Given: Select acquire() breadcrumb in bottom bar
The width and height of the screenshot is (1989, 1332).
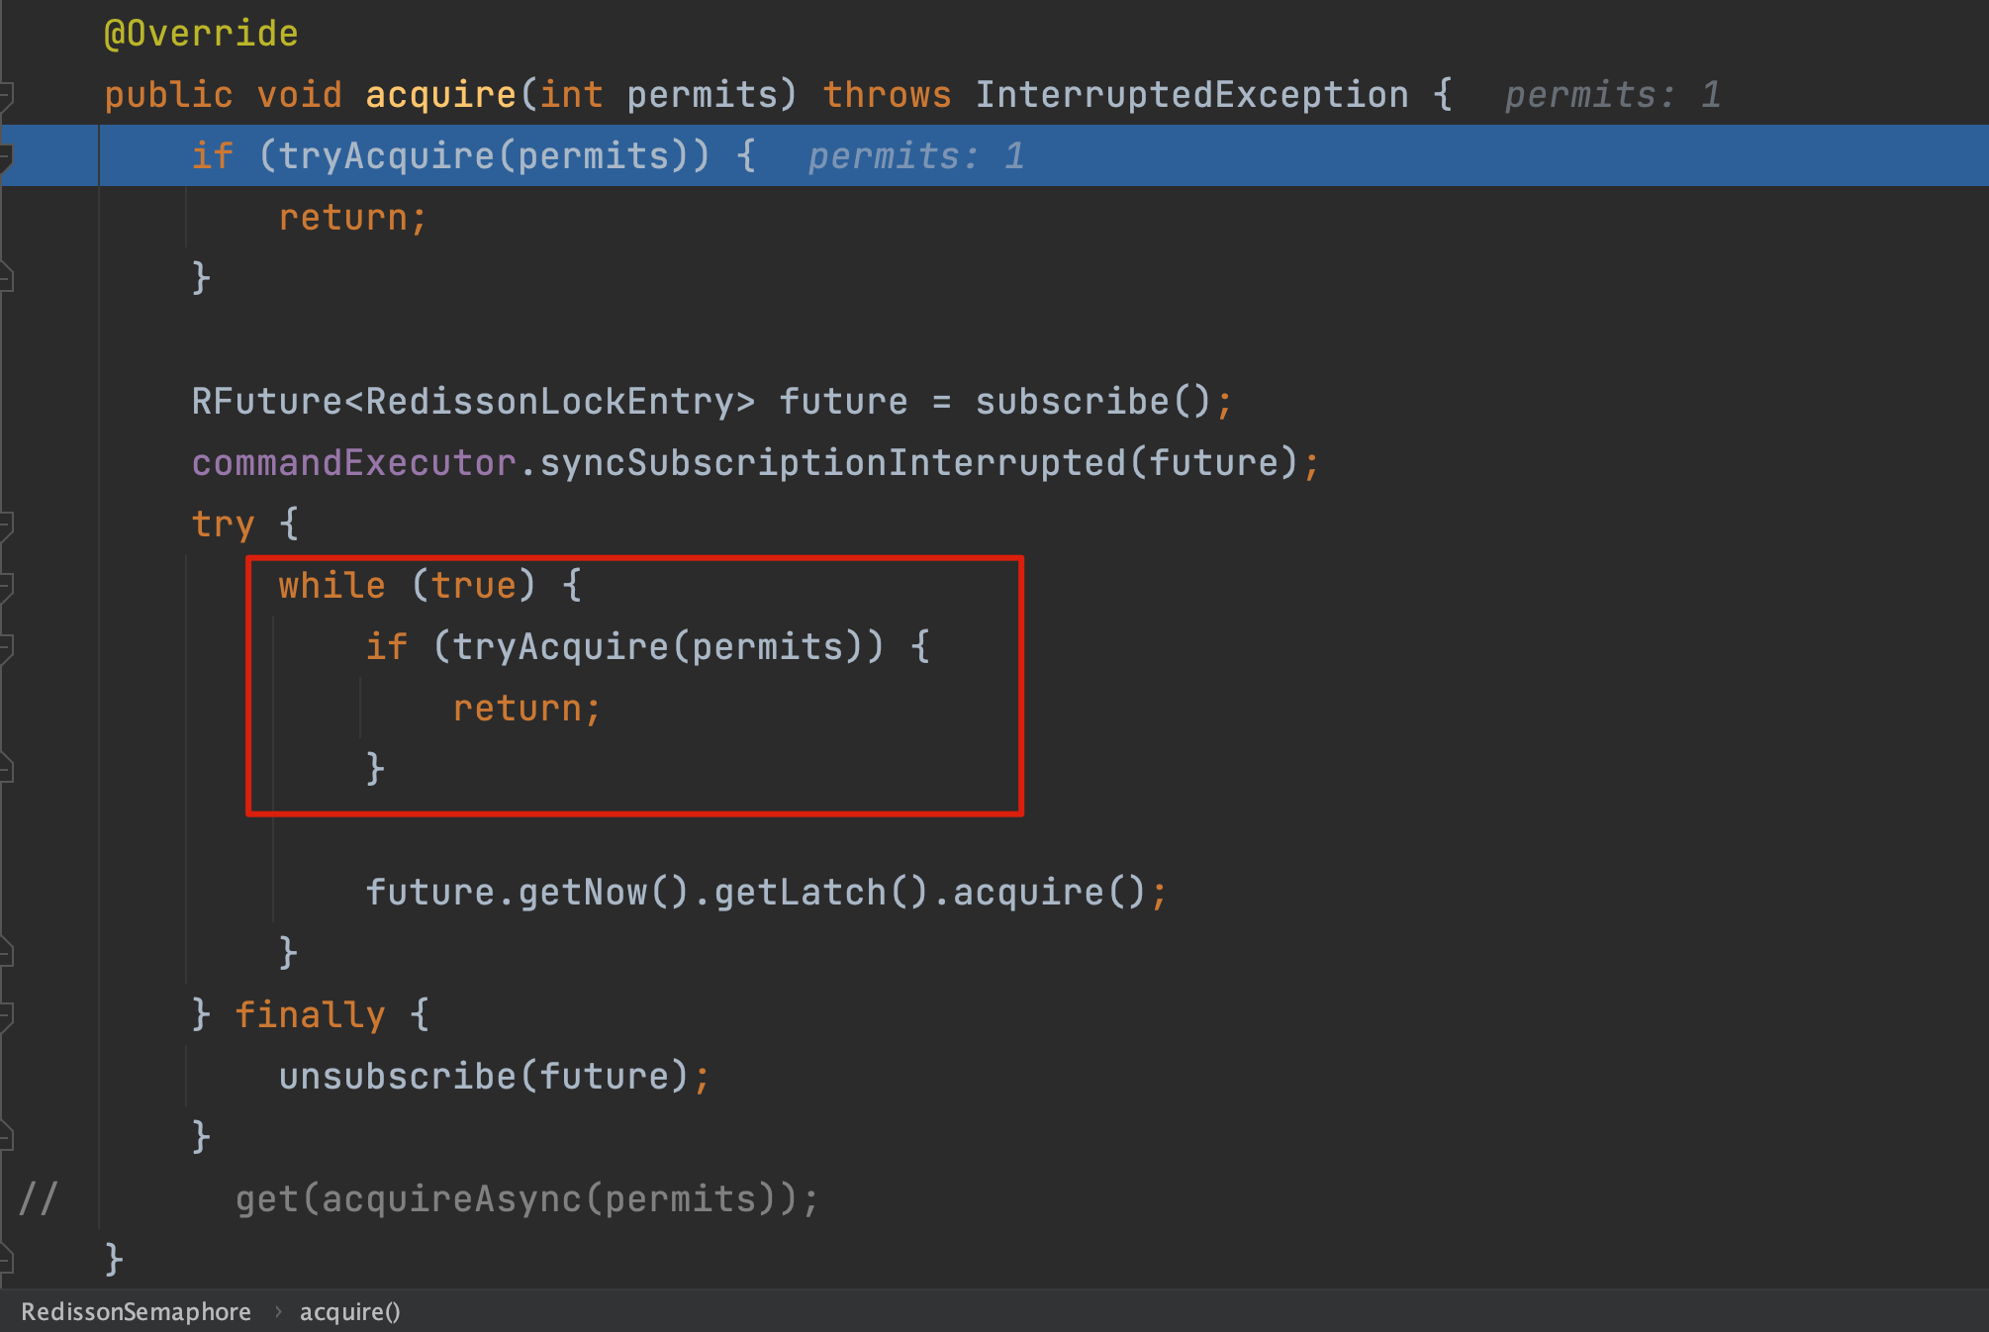Looking at the screenshot, I should click(349, 1311).
